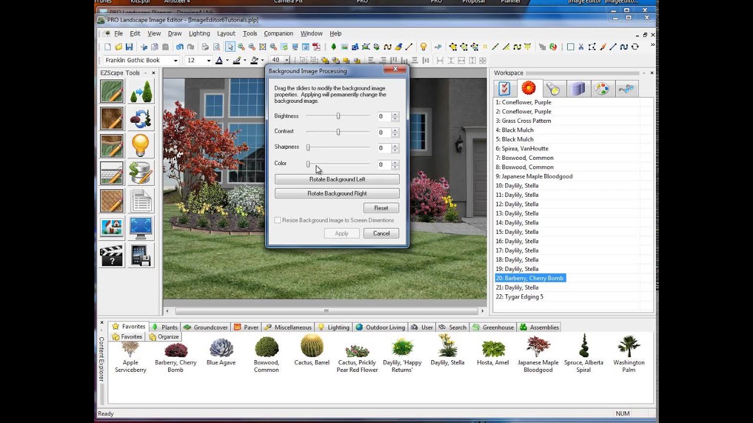Select the Blue Agave plant thumbnail
The image size is (753, 423).
click(221, 352)
